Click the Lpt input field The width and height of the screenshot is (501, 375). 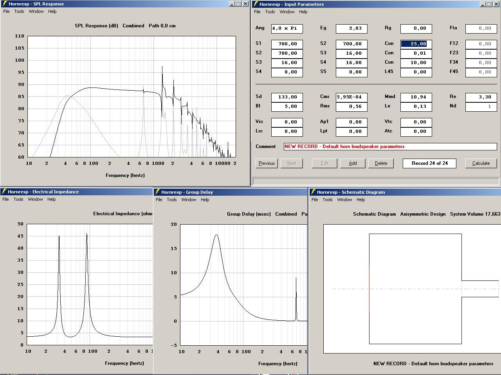[351, 132]
